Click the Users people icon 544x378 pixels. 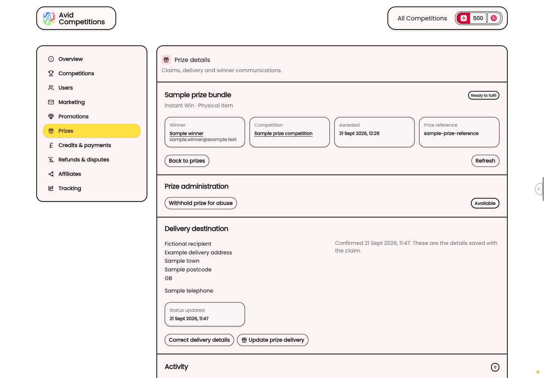51,88
